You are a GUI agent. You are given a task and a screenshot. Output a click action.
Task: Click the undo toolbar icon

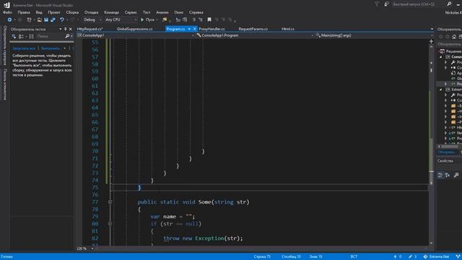[62, 19]
